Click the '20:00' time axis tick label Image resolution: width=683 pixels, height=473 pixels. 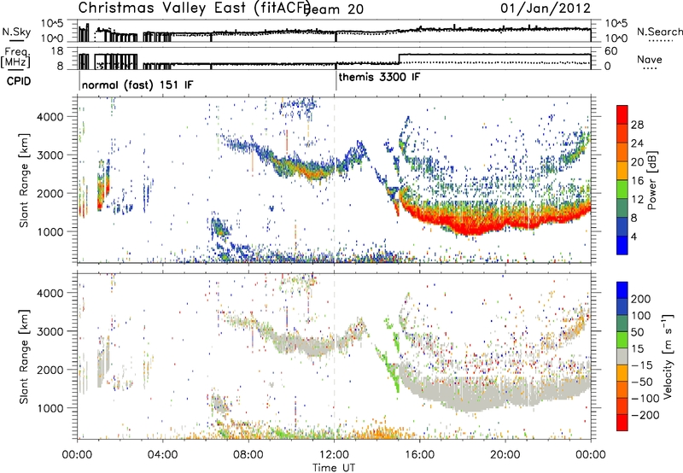pos(505,455)
